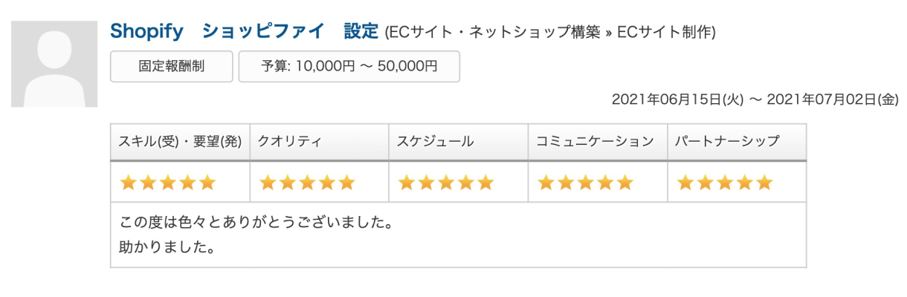Click the 固定報酬制 badge
Screen dimensions: 907x297
[172, 66]
